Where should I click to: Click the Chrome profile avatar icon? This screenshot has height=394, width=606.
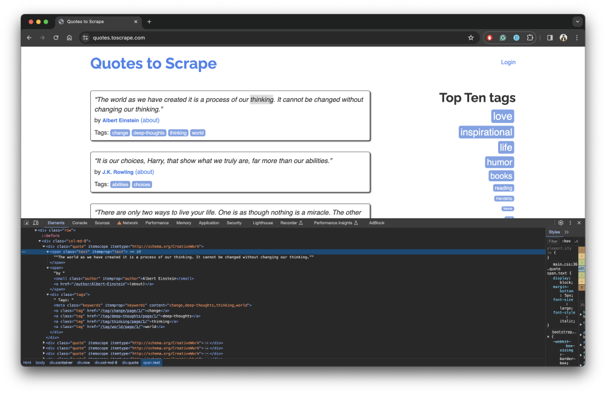click(563, 37)
